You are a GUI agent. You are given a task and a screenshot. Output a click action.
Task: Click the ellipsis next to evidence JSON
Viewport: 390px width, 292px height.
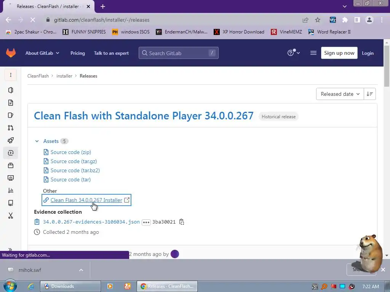tap(146, 222)
